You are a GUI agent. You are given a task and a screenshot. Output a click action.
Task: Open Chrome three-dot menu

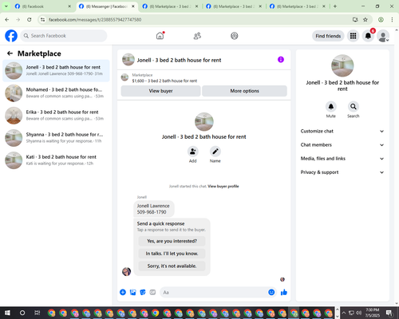392,19
